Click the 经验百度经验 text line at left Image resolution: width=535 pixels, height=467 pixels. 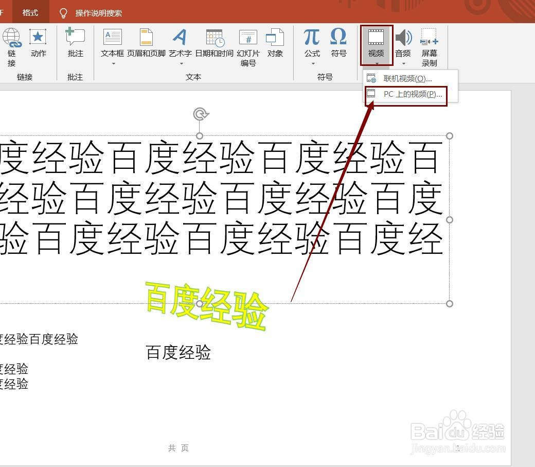pyautogui.click(x=39, y=339)
